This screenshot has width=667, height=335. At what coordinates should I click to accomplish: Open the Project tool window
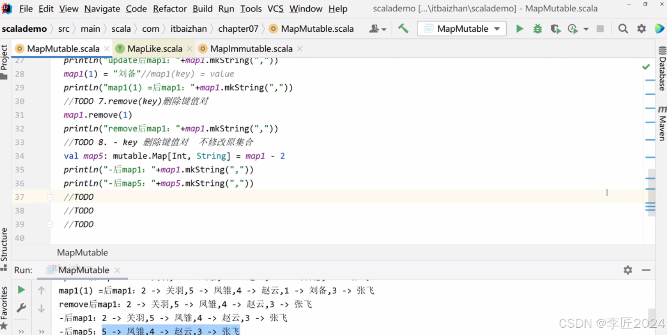tap(4, 62)
